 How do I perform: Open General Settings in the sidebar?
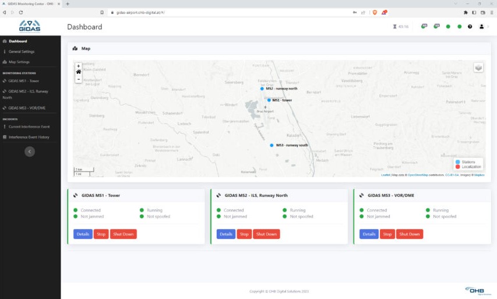(21, 51)
